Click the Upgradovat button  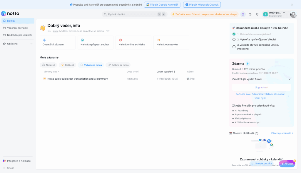point(261,87)
